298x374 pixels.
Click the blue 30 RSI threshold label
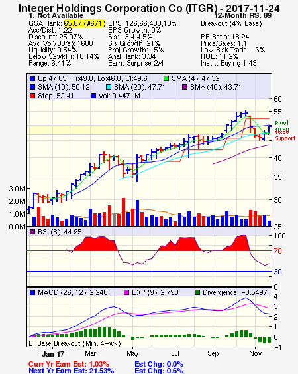click(277, 272)
